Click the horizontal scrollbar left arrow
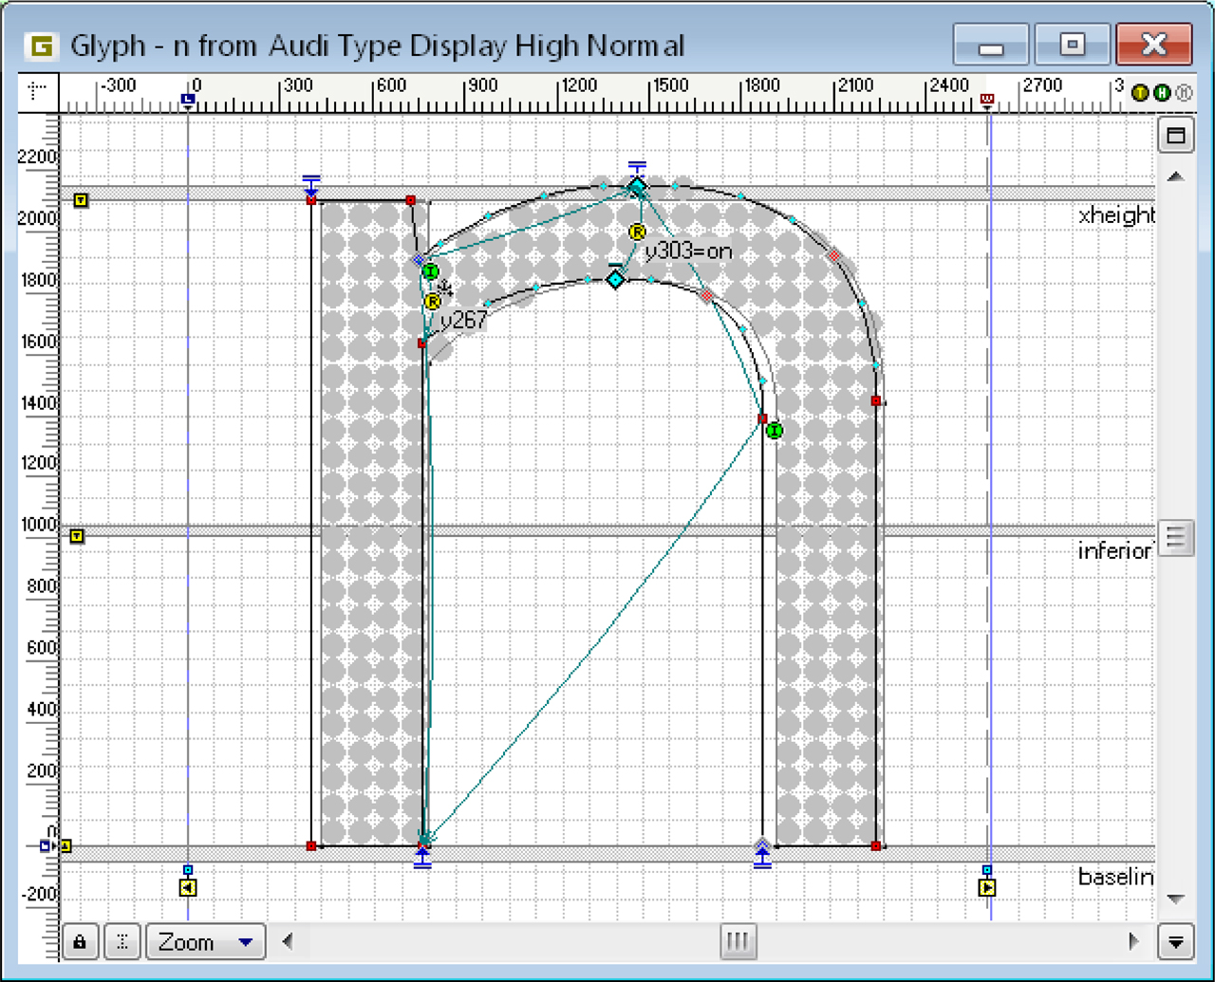Screen dimensions: 1215x982 [x=288, y=942]
